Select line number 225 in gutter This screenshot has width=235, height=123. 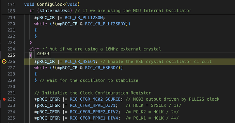click(x=11, y=55)
